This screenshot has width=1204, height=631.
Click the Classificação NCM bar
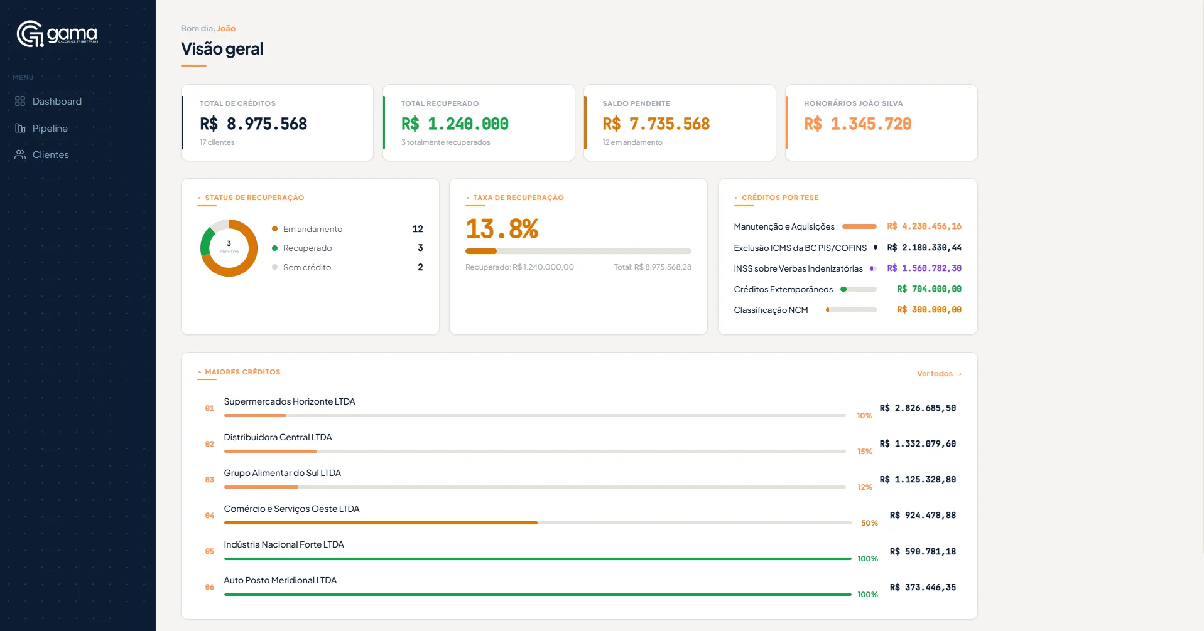tap(851, 310)
